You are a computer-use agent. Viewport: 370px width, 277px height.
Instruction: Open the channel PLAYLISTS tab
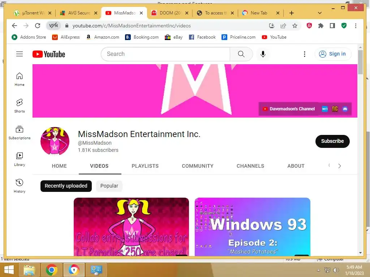coord(145,166)
